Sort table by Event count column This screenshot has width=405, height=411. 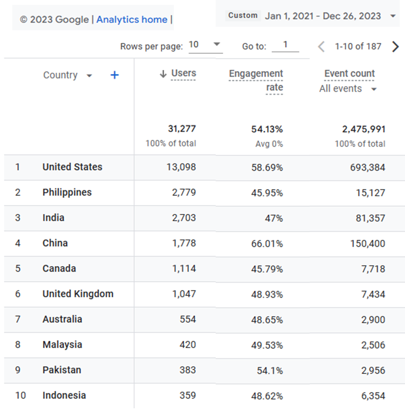pyautogui.click(x=349, y=74)
